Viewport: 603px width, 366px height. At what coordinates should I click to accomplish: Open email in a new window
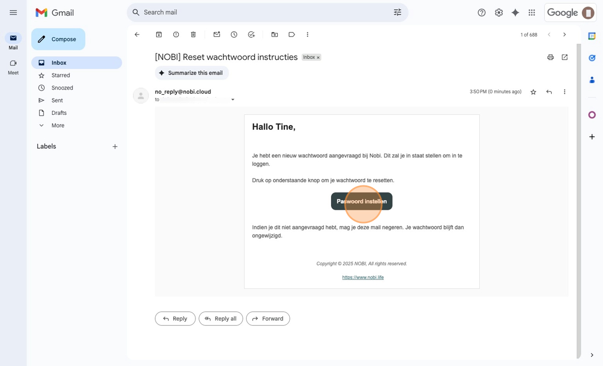coord(564,57)
